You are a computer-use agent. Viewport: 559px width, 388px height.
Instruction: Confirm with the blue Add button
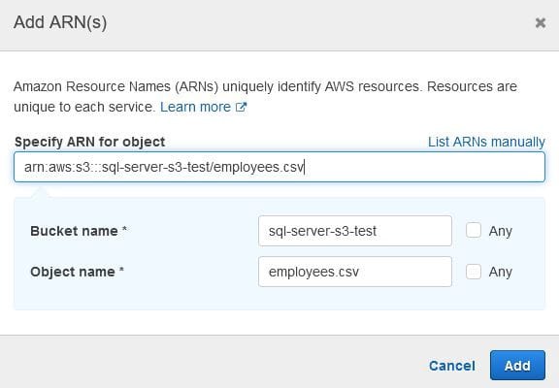click(517, 365)
